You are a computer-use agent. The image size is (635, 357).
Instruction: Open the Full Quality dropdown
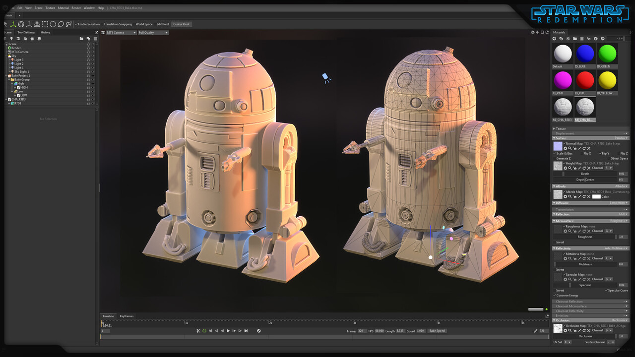click(x=153, y=33)
